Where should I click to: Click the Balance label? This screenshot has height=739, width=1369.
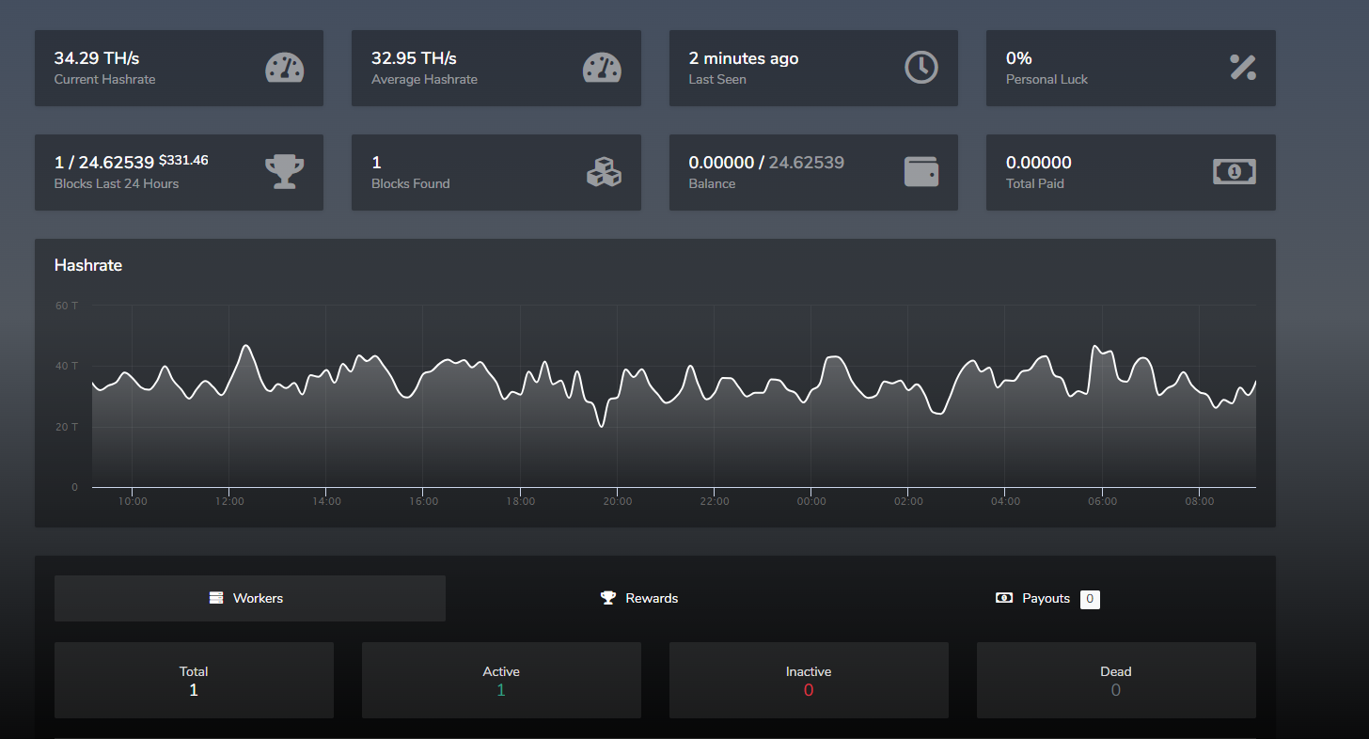pos(712,183)
